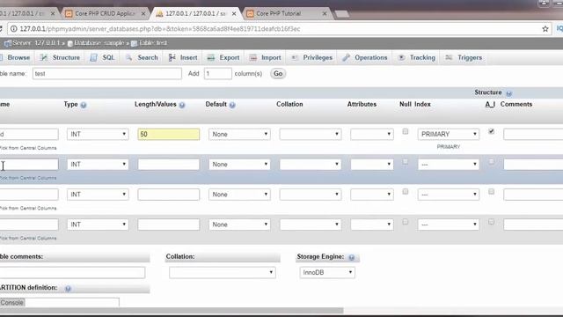Click the Search magnifier icon

click(128, 57)
